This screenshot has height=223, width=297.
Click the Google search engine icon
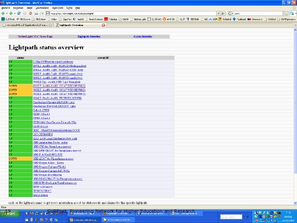[230, 14]
